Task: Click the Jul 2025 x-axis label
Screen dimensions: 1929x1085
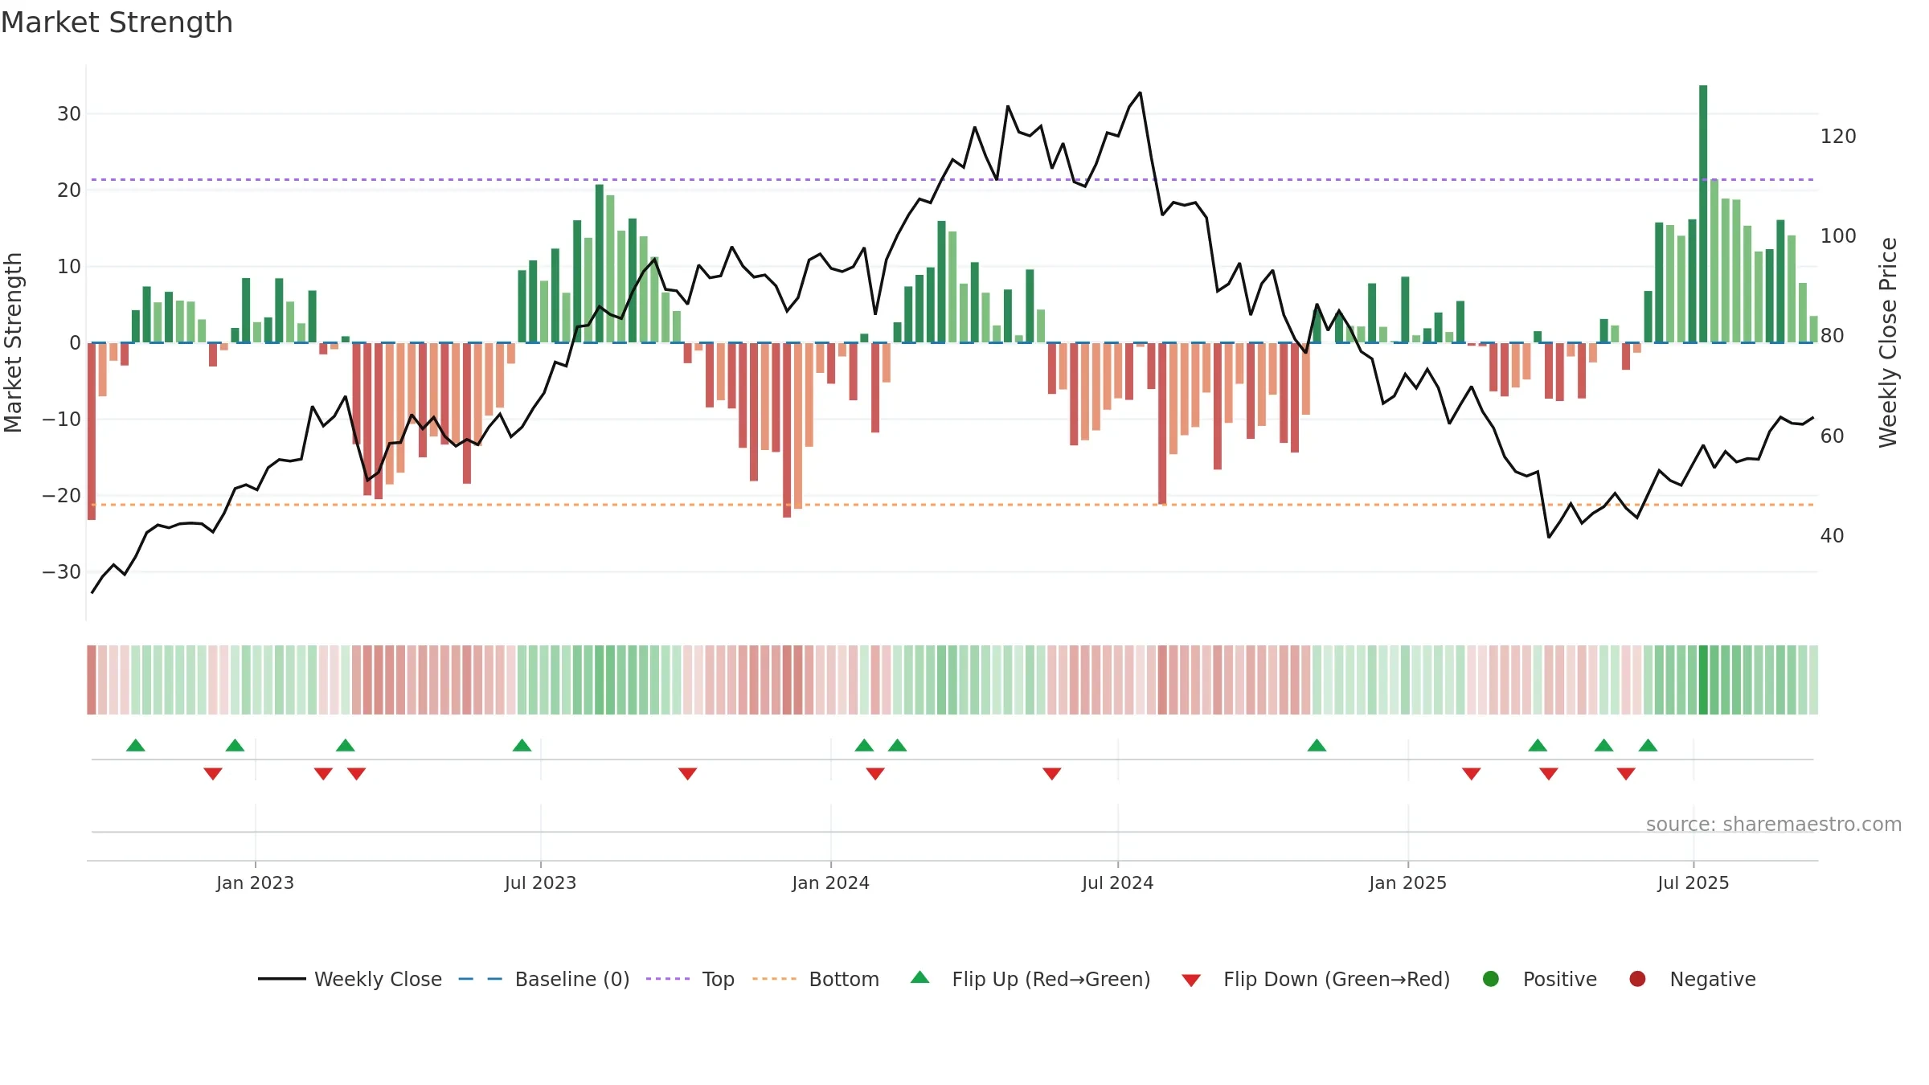Action: tap(1693, 882)
